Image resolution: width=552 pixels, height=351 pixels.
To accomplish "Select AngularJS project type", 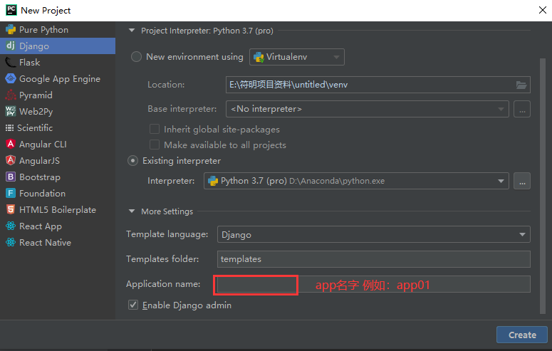I will tap(58, 160).
